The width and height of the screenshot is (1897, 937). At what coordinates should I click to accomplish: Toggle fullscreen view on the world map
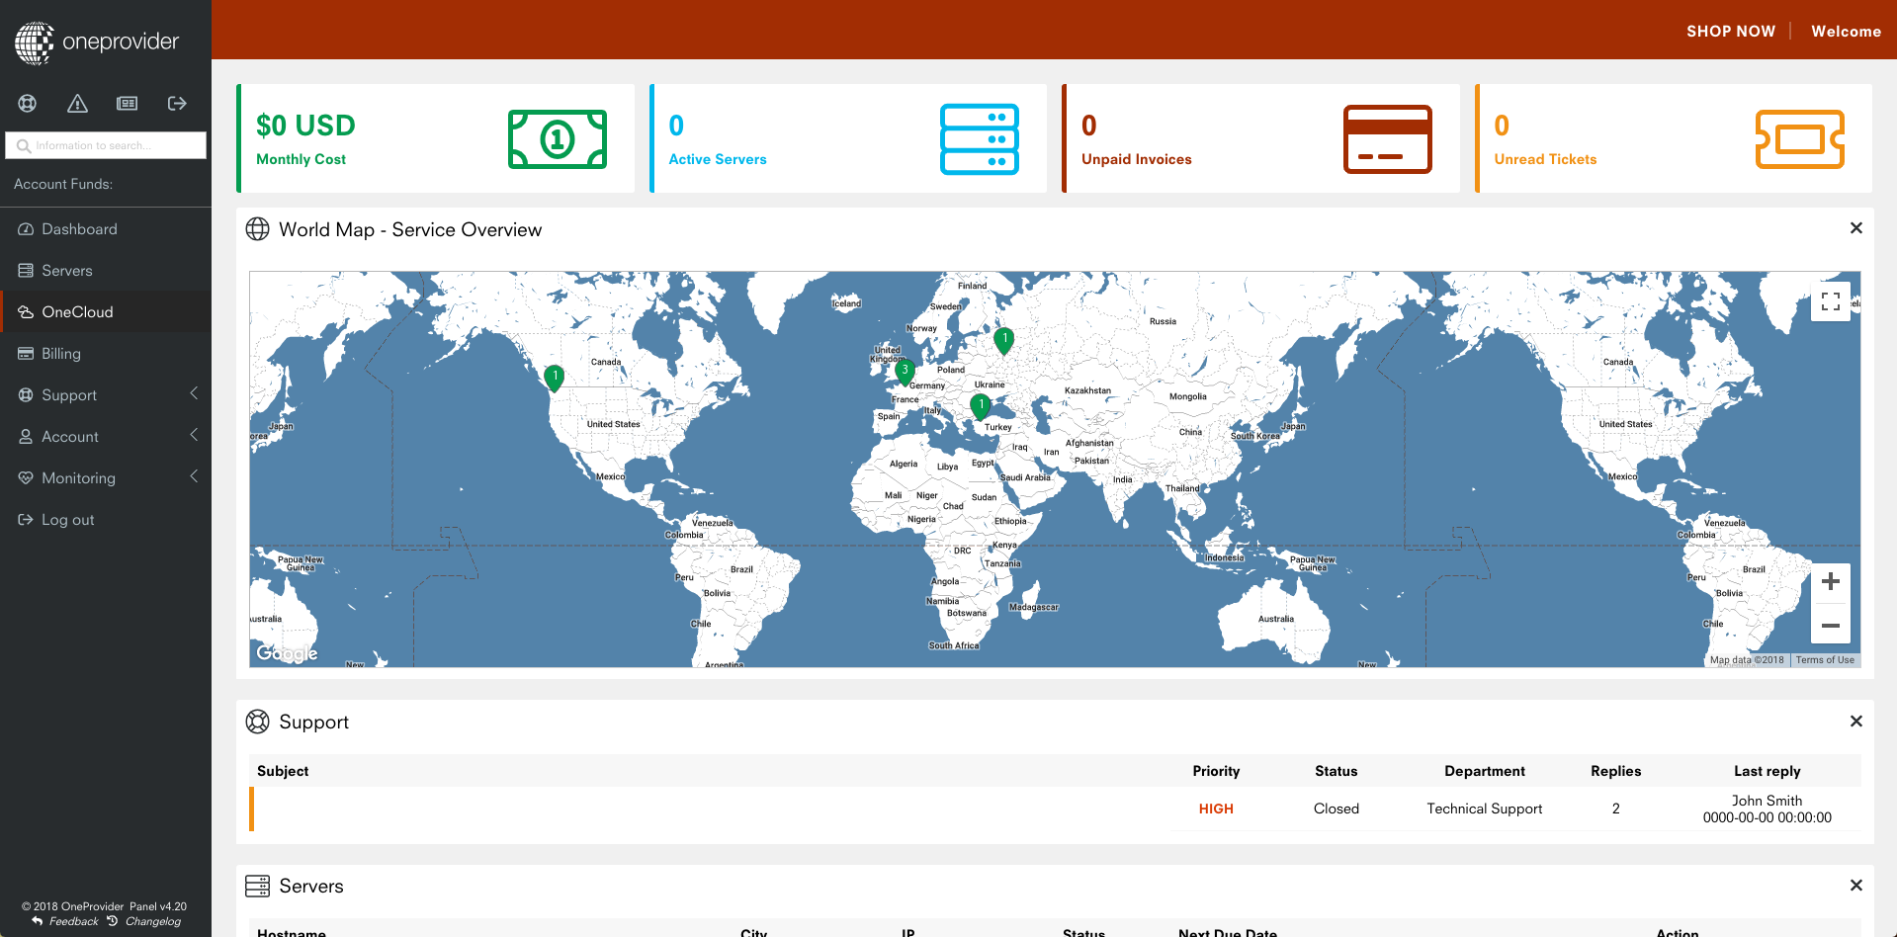[x=1830, y=301]
